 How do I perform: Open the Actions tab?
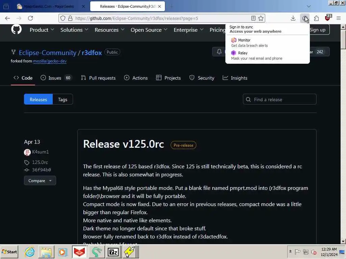click(x=136, y=78)
